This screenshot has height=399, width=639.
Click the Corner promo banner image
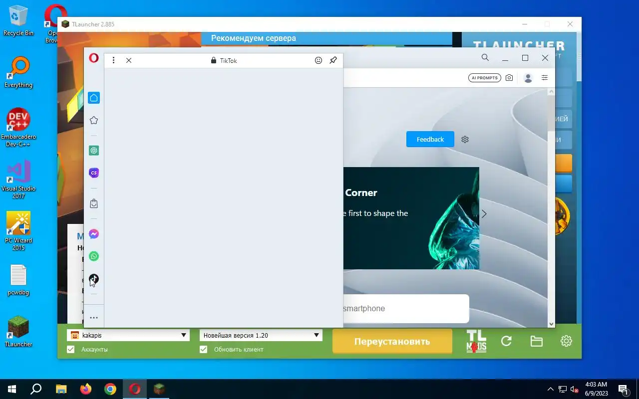click(x=411, y=218)
